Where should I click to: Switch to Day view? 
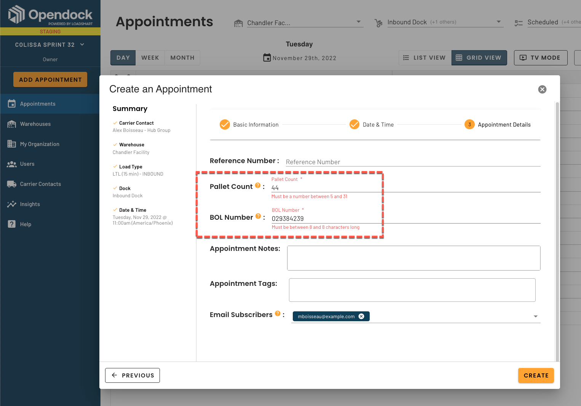pyautogui.click(x=123, y=58)
